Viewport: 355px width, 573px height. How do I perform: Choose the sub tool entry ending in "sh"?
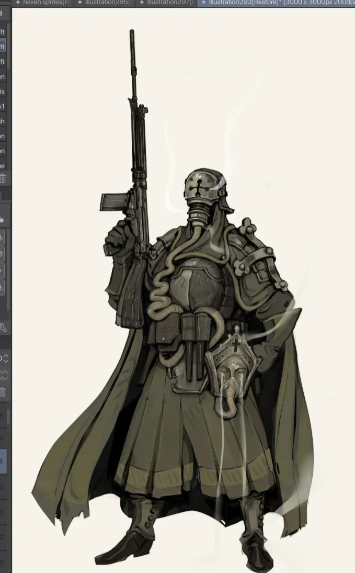tap(3, 121)
